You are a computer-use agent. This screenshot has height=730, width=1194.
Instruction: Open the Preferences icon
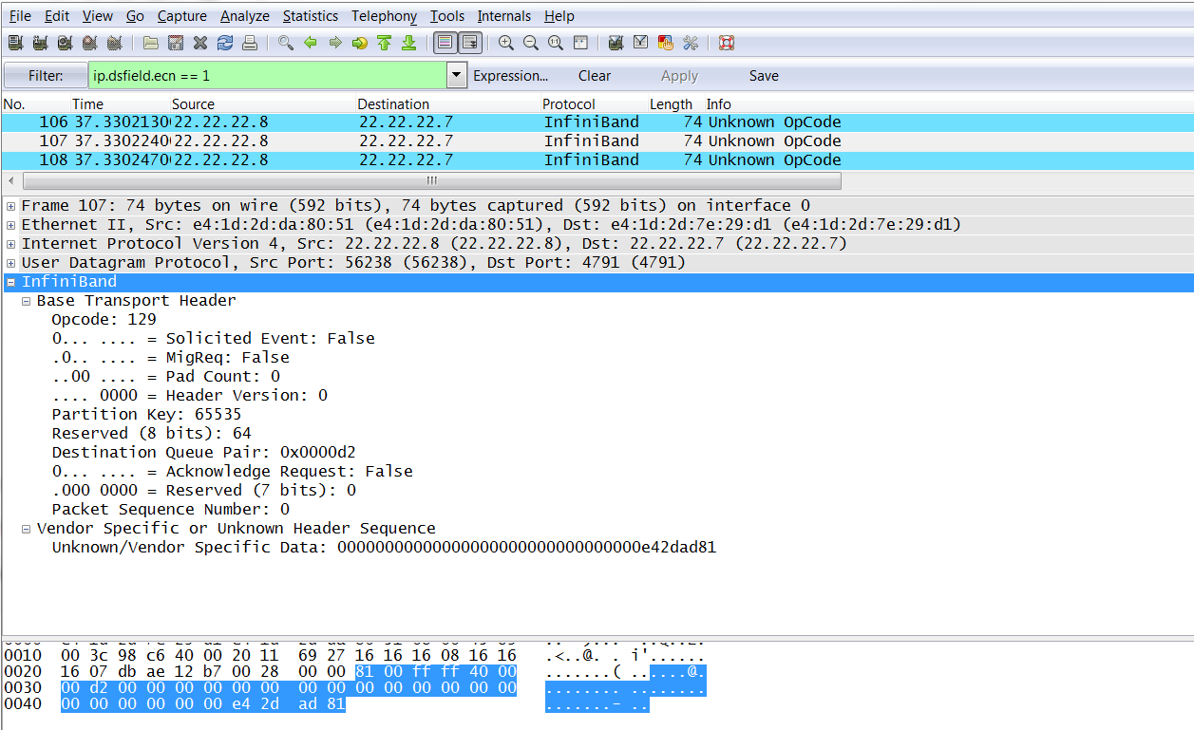tap(690, 43)
